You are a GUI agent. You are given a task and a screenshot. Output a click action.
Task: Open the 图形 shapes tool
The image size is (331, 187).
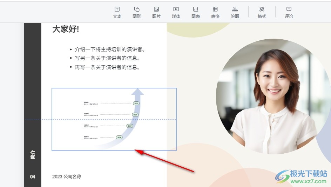(137, 13)
